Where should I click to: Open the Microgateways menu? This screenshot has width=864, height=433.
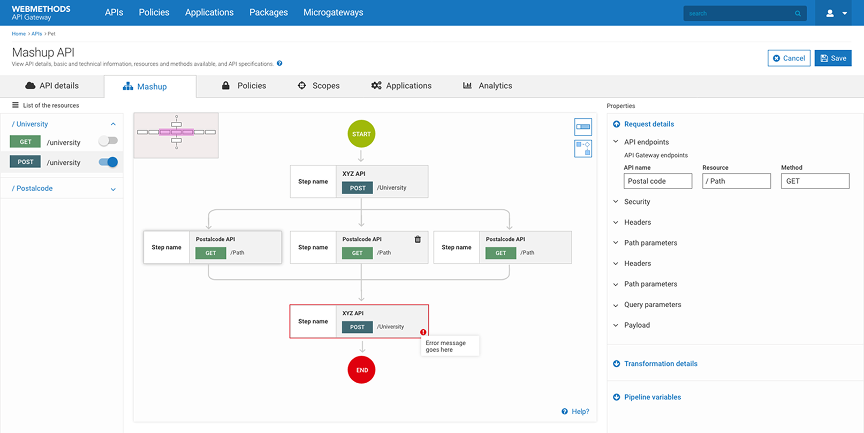tap(333, 12)
